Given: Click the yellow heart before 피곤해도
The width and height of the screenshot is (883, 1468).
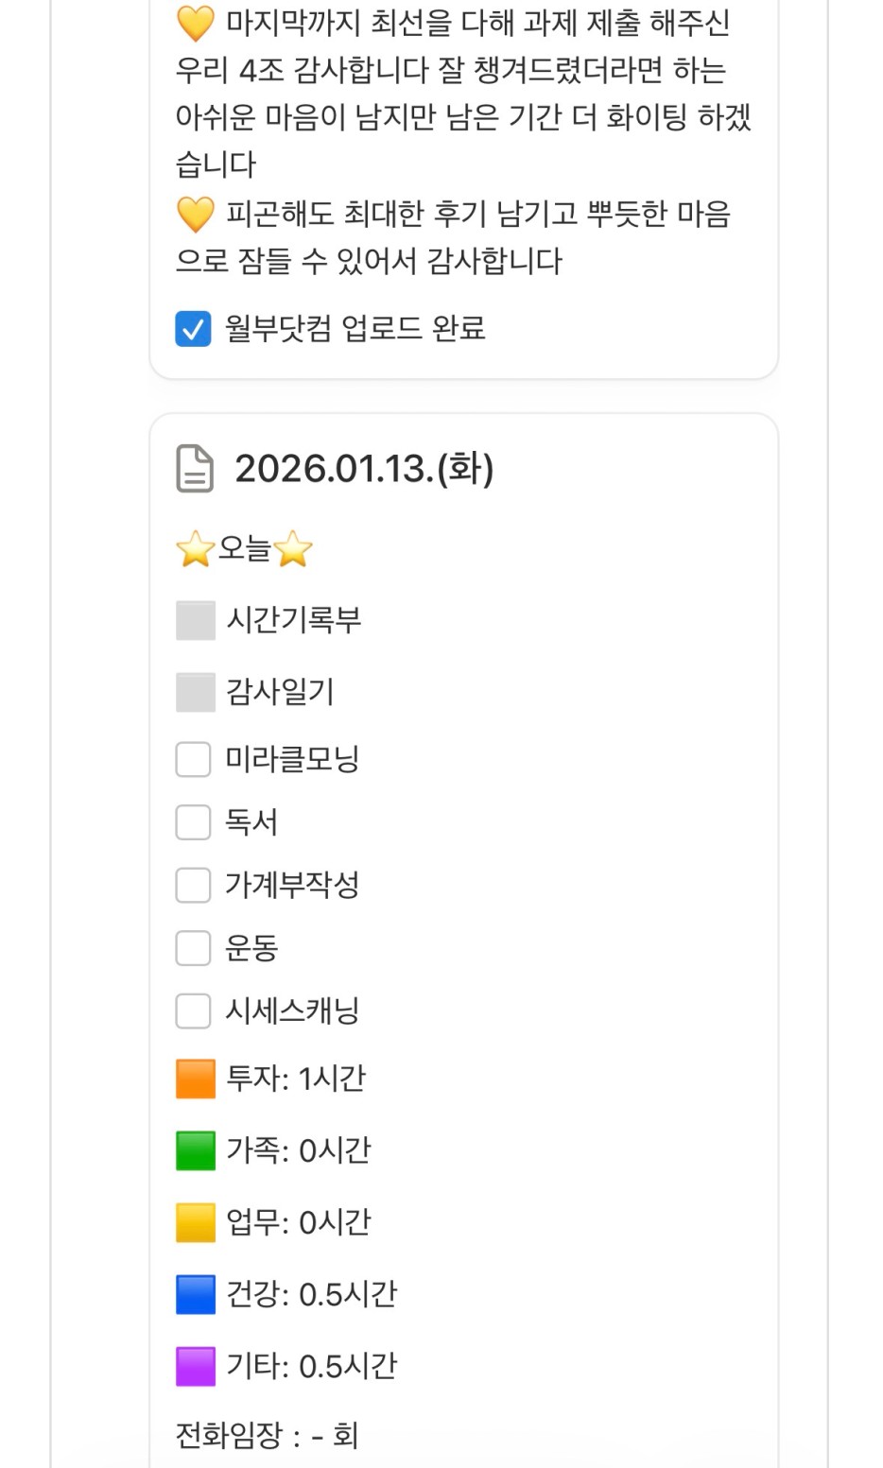Looking at the screenshot, I should (x=195, y=215).
